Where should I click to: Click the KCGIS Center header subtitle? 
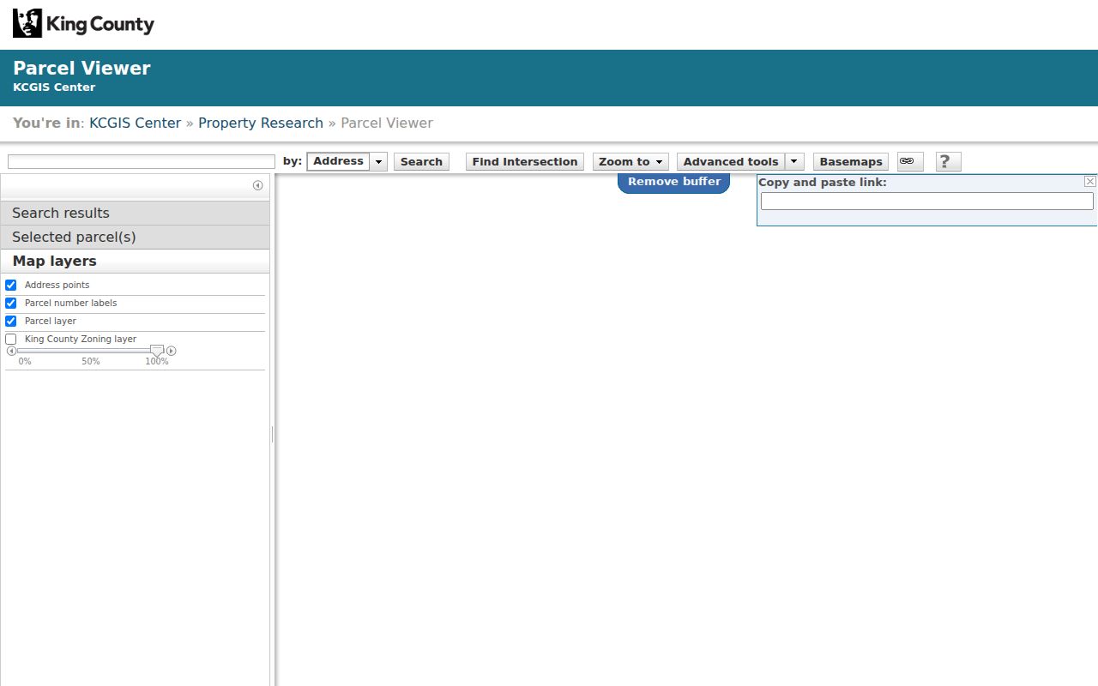[x=54, y=87]
